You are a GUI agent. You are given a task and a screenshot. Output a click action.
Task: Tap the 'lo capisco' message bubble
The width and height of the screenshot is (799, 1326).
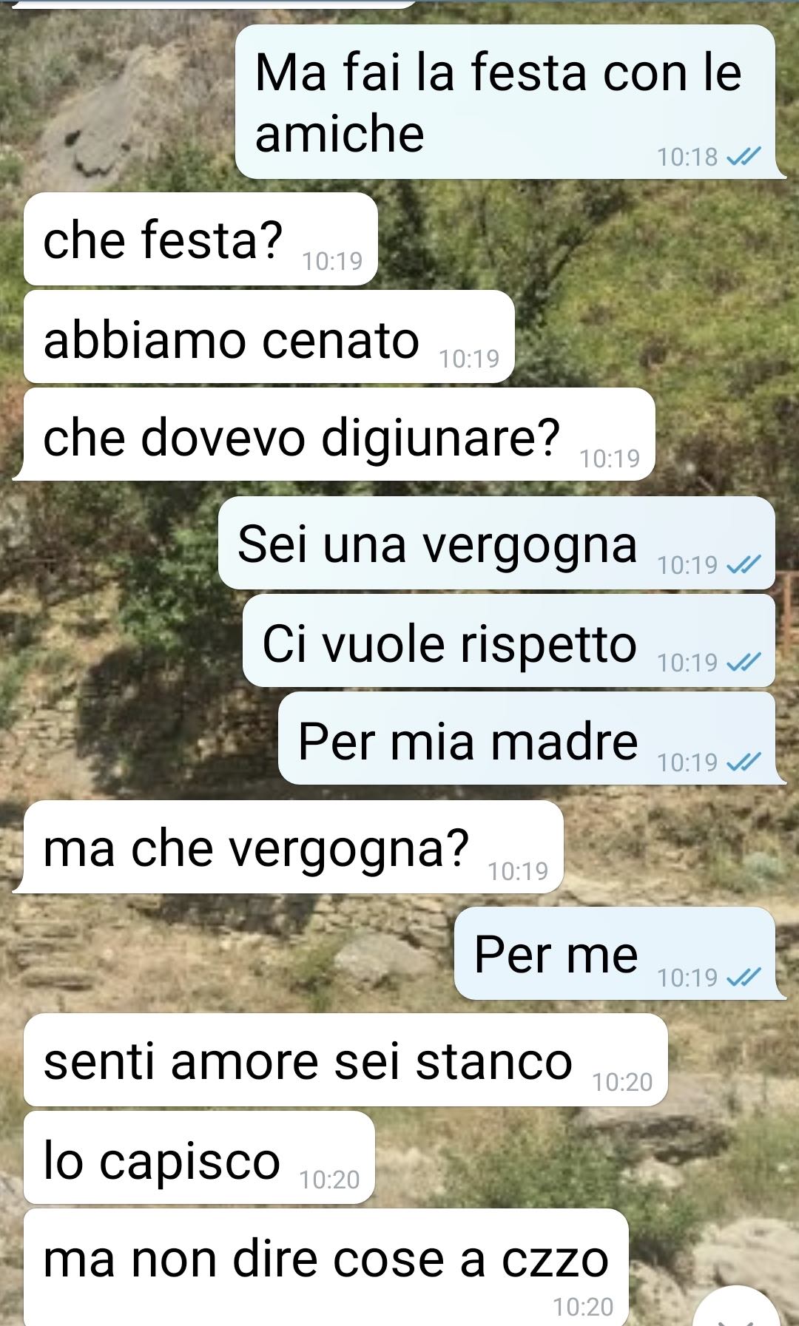point(199,1157)
